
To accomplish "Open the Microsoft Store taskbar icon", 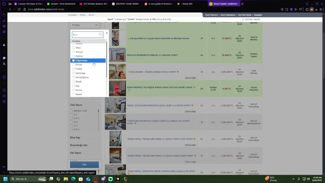I will pos(81,179).
